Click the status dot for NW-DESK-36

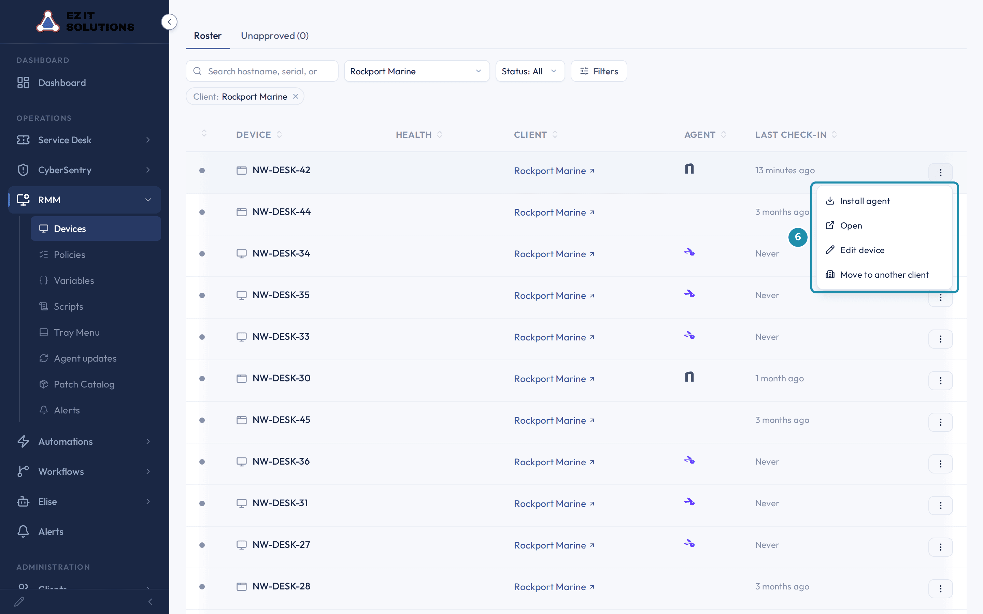[202, 462]
